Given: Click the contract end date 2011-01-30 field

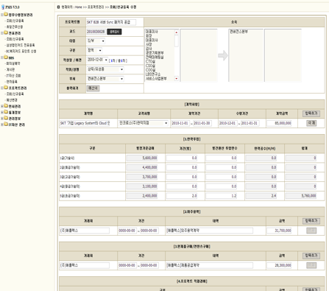Looking at the screenshot, I should (202, 123).
